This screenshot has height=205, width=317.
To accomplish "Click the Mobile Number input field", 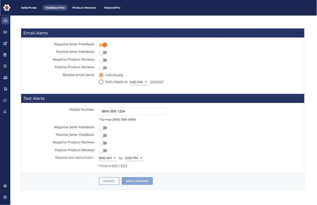I will [133, 111].
